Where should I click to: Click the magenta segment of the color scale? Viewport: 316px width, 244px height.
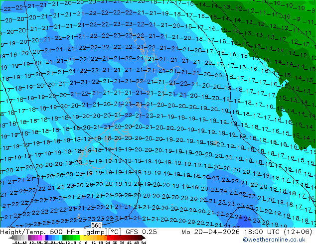click(x=40, y=238)
